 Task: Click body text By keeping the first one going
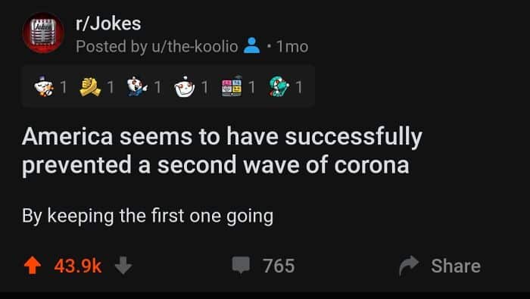pos(148,216)
